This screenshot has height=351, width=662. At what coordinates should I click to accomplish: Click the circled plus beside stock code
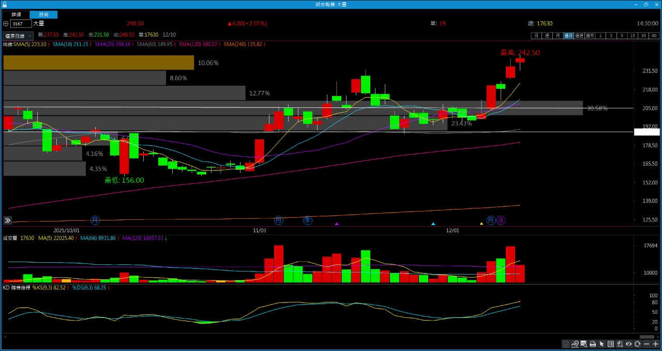coord(6,24)
